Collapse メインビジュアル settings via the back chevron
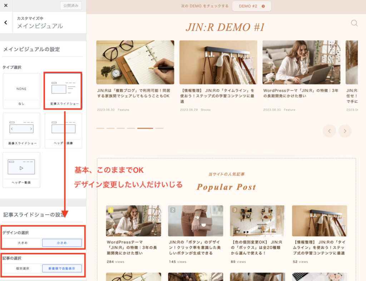366x281 pixels. pos(6,22)
